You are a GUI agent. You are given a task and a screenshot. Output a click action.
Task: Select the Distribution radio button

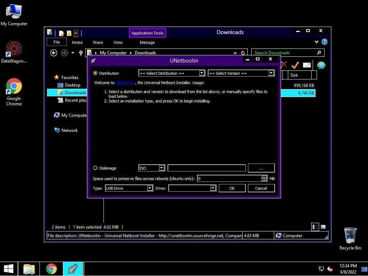[x=95, y=73]
